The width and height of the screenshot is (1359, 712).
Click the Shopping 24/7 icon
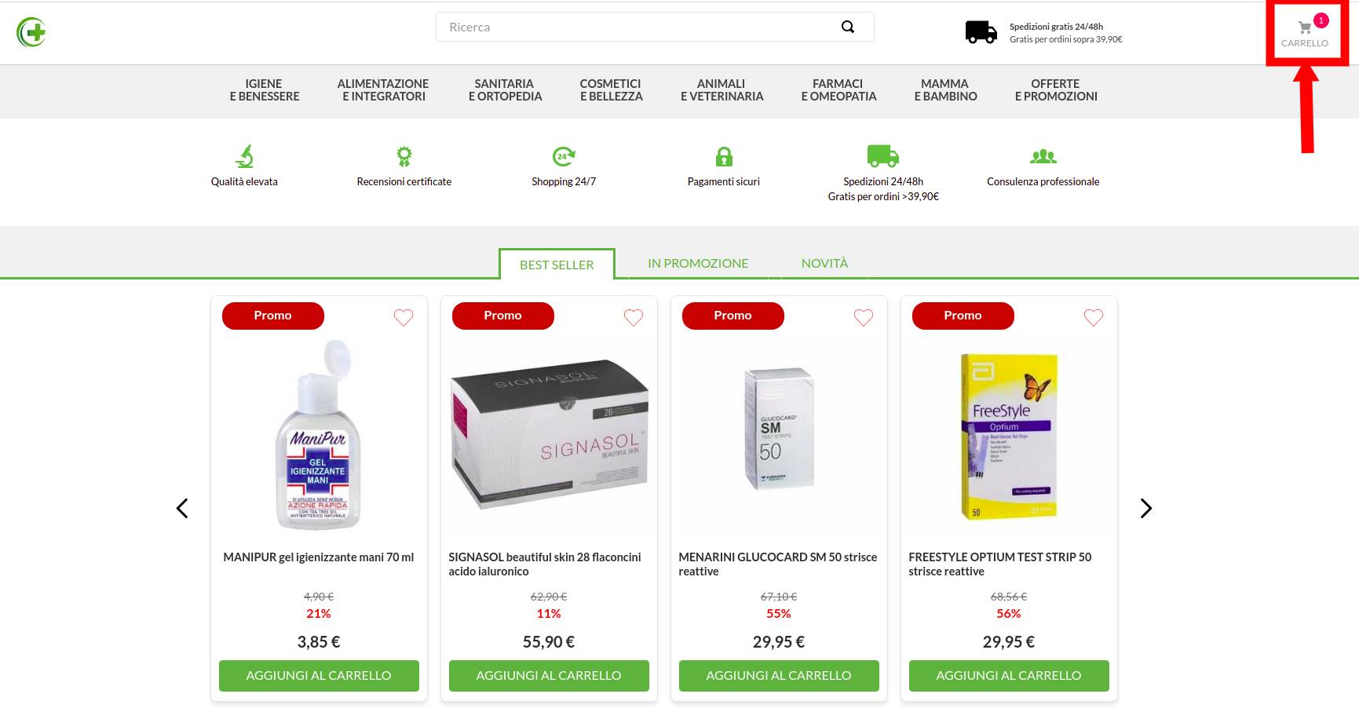pyautogui.click(x=564, y=156)
